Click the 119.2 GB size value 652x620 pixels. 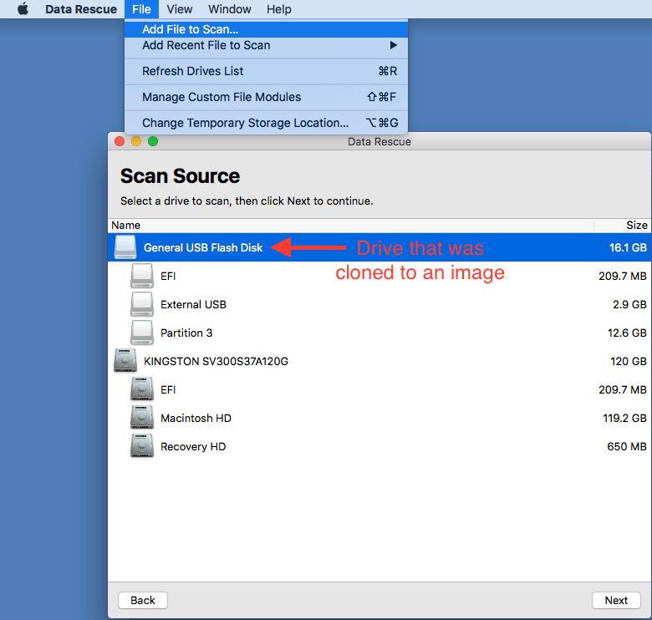pos(624,418)
